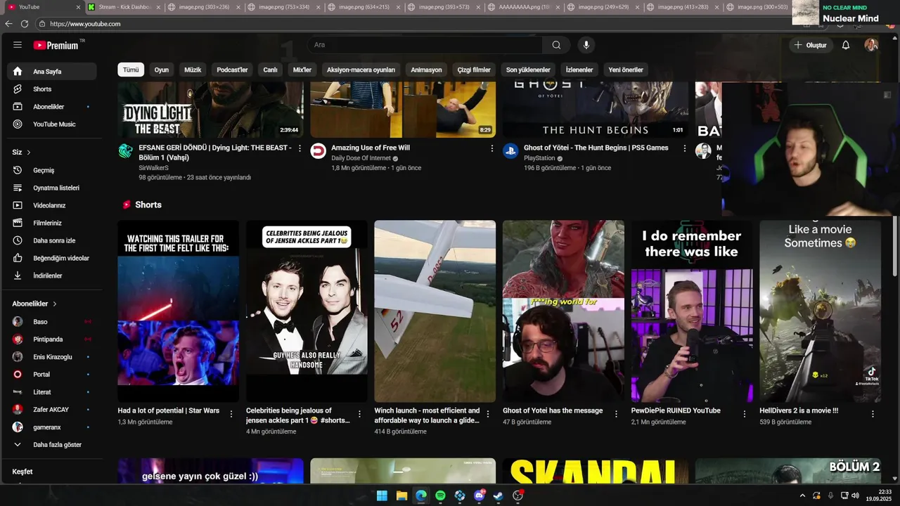This screenshot has height=506, width=900.
Task: Click the YouTube Premium logo
Action: pyautogui.click(x=56, y=45)
